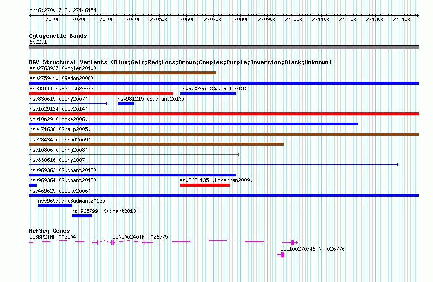433x282 pixels.
Task: Click the GUSBP2|NR_003504 gene label
Action: tap(53, 237)
